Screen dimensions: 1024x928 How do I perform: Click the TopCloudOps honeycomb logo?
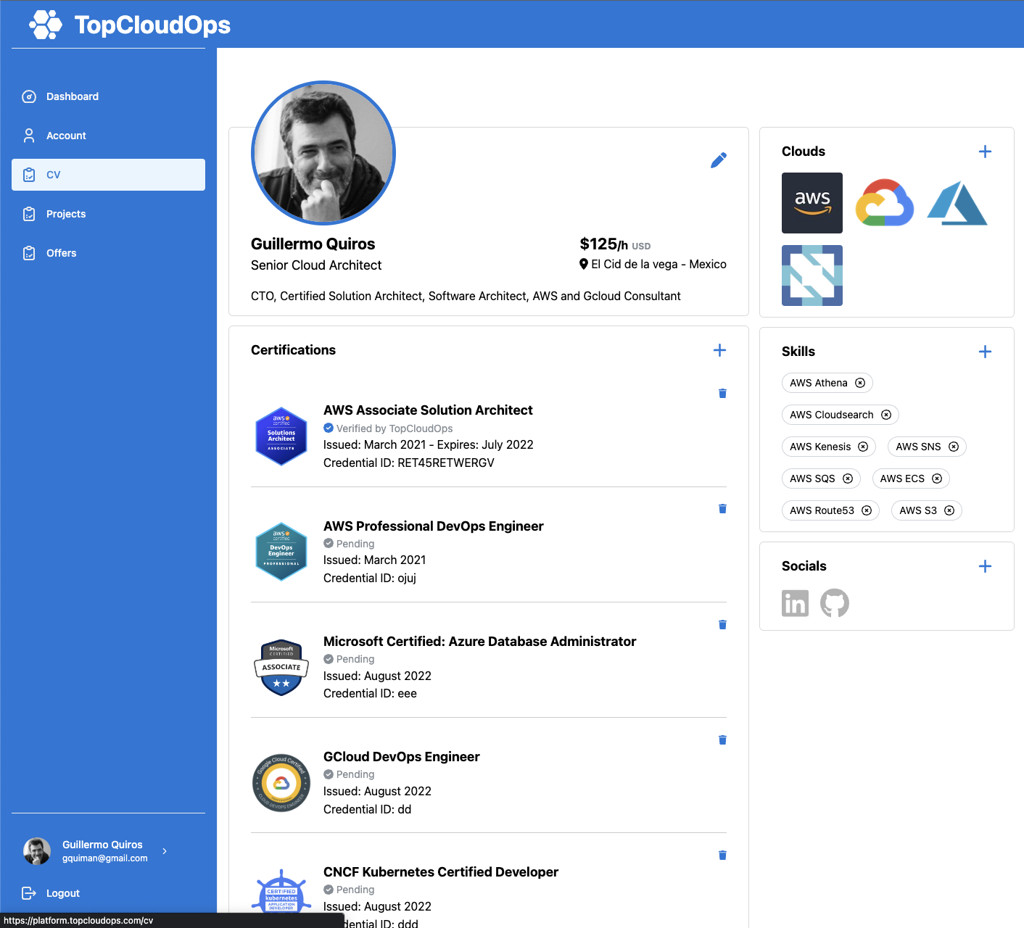[x=44, y=24]
